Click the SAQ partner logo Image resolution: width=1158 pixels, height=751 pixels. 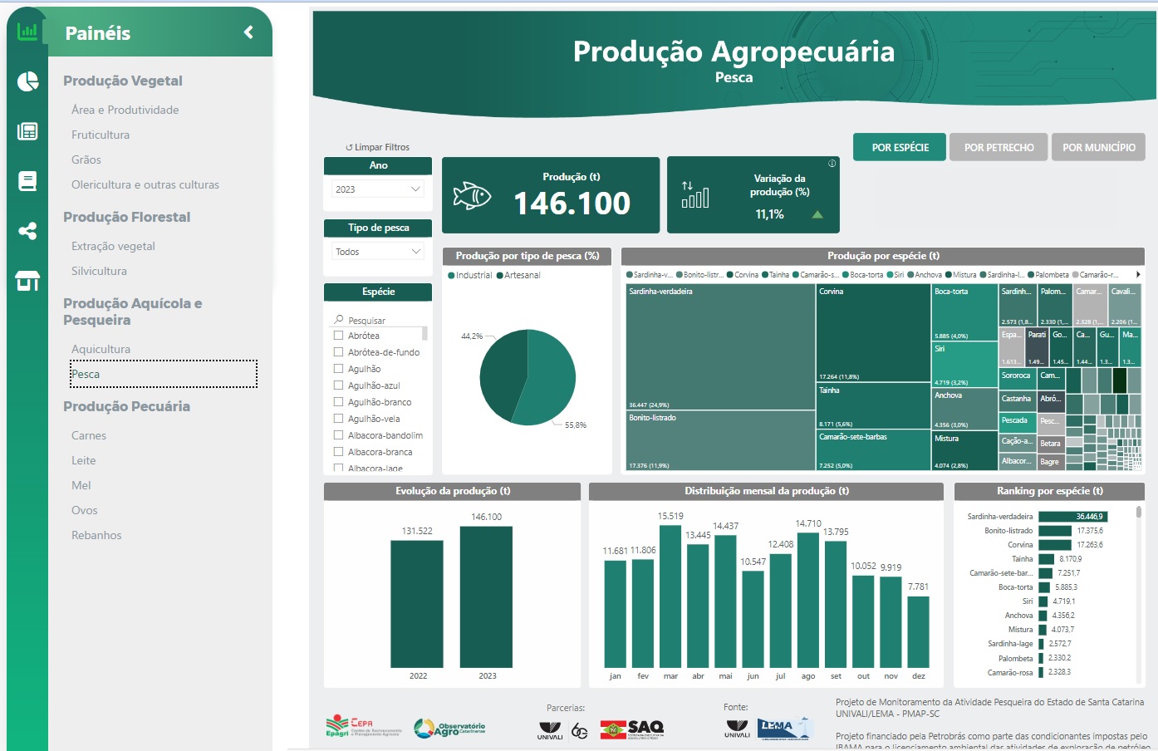632,729
